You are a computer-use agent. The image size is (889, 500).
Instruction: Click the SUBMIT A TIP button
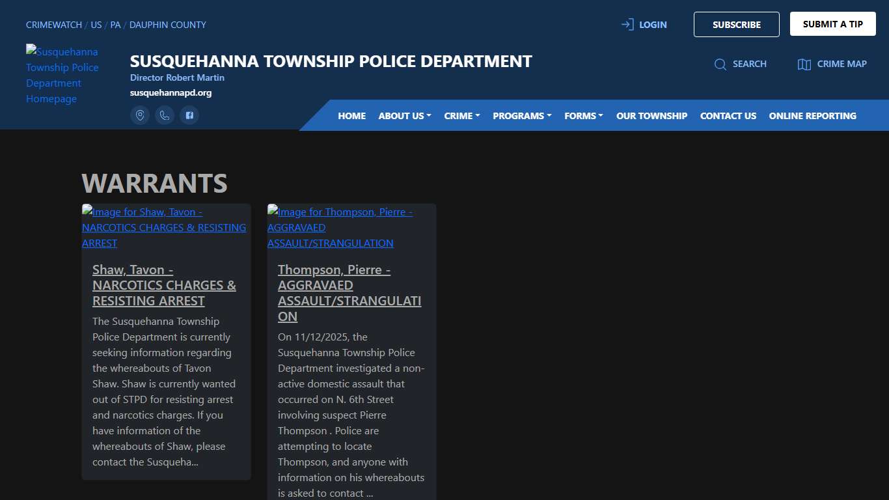point(832,23)
